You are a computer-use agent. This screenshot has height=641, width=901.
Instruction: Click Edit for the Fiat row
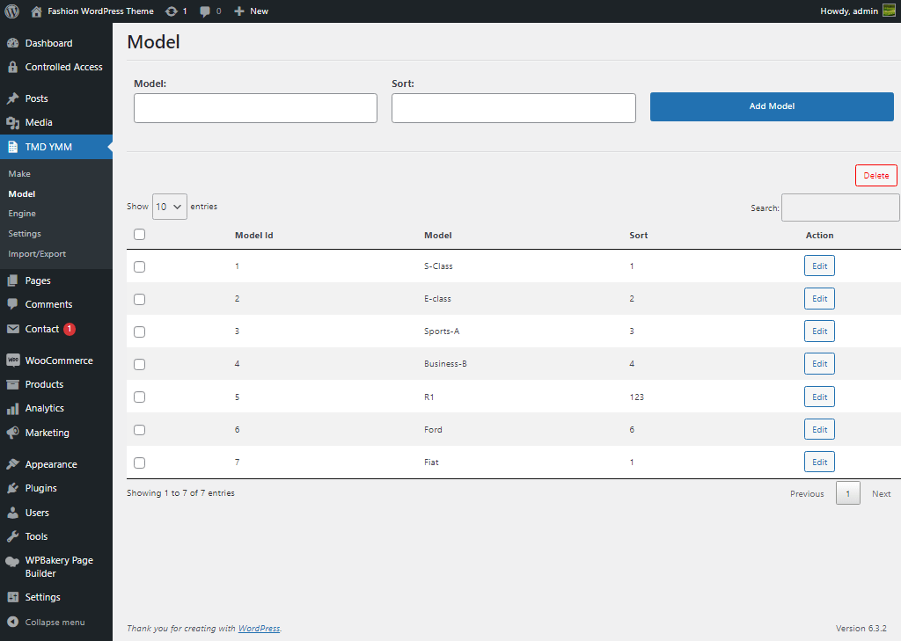(819, 461)
